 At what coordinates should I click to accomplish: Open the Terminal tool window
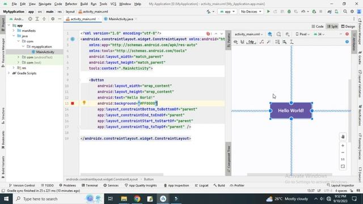[x=90, y=185]
